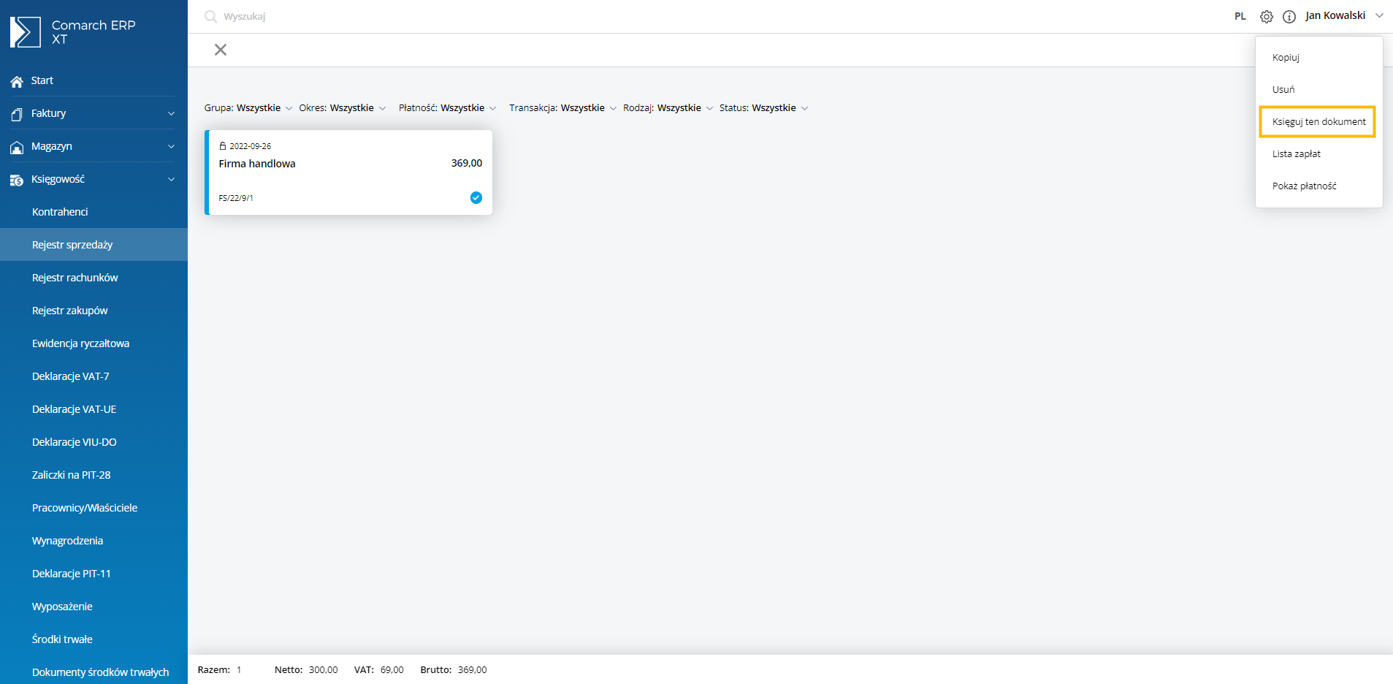Click Brutto 369,00 in footer

pyautogui.click(x=454, y=669)
